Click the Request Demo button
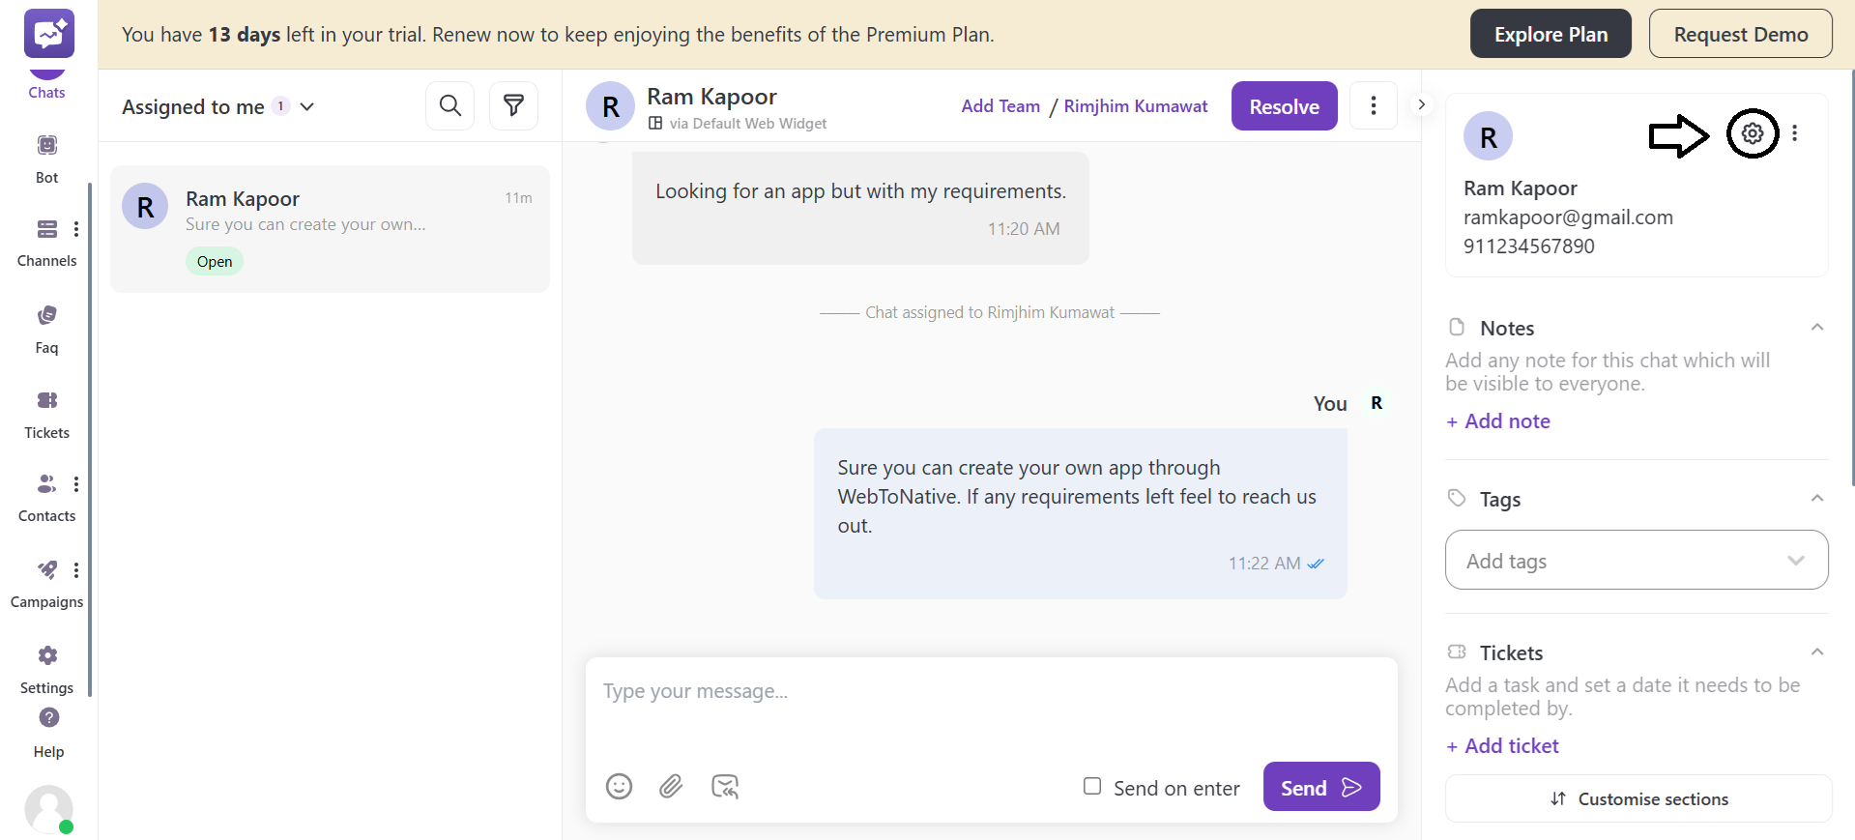Image resolution: width=1855 pixels, height=840 pixels. pos(1740,34)
